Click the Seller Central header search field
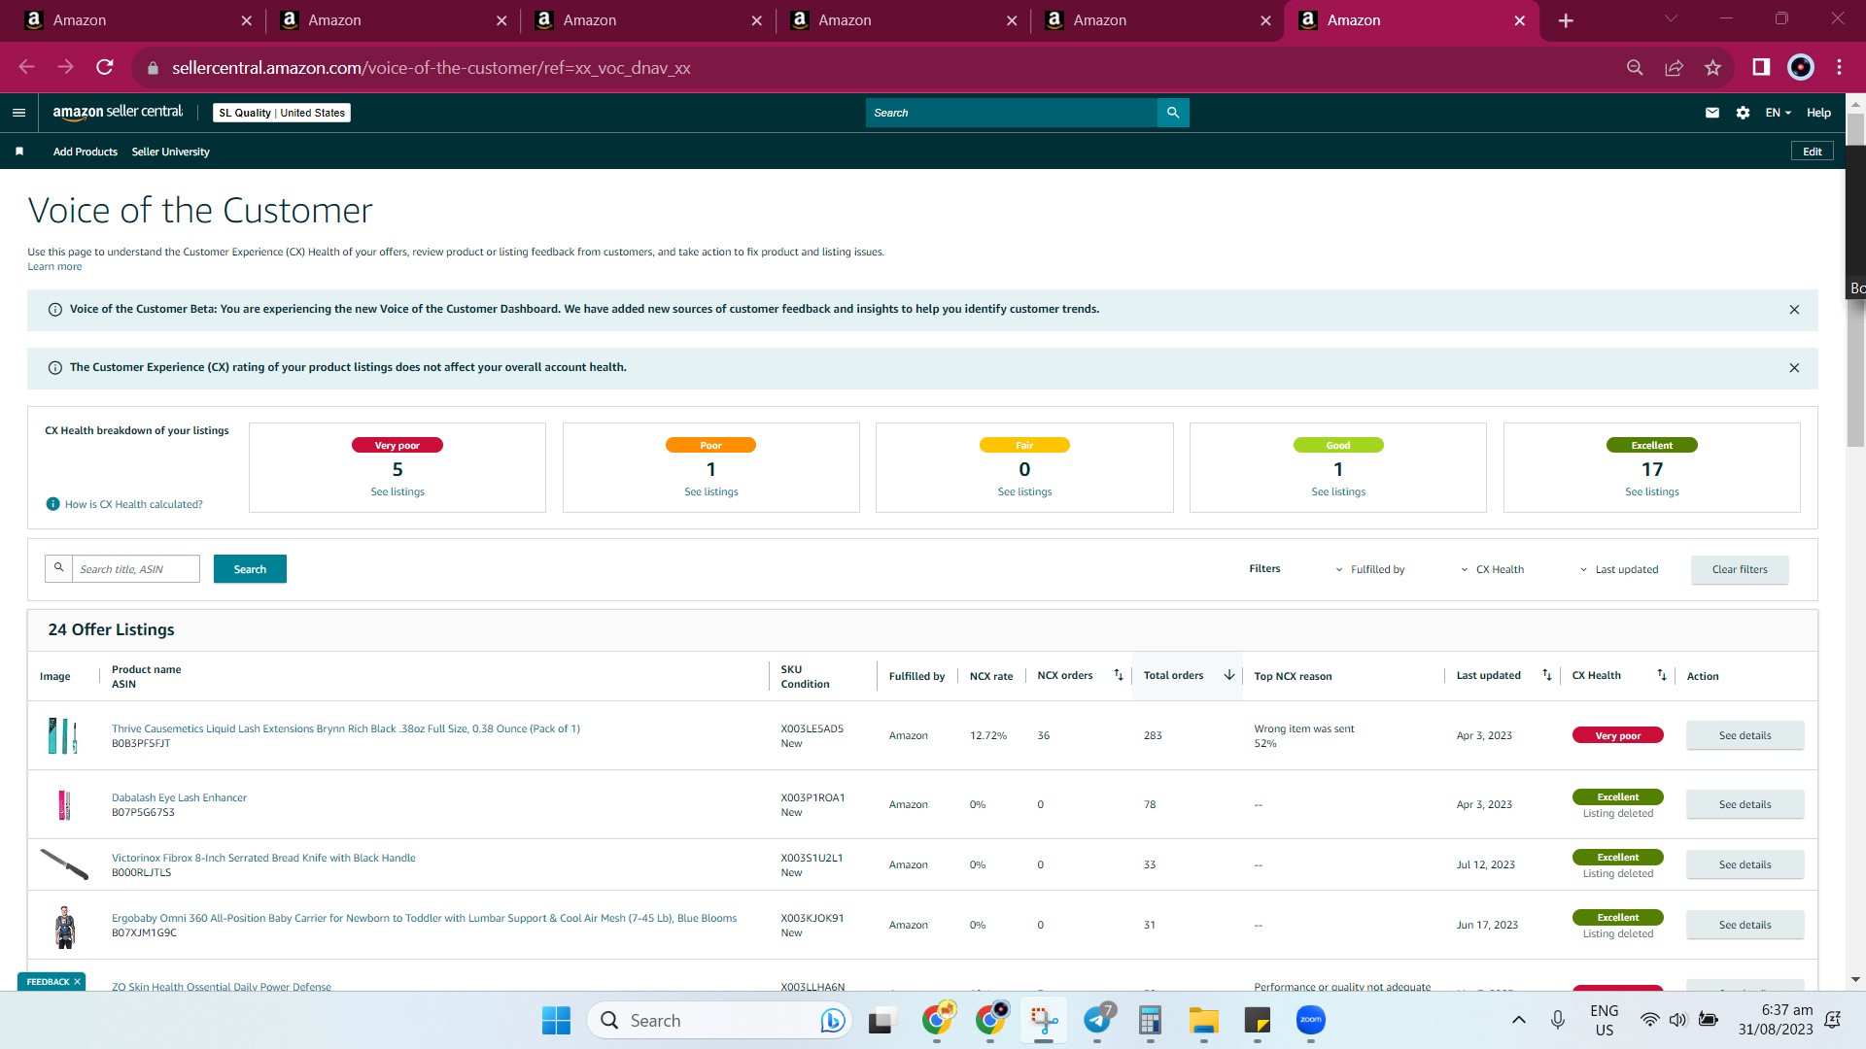 (1011, 113)
